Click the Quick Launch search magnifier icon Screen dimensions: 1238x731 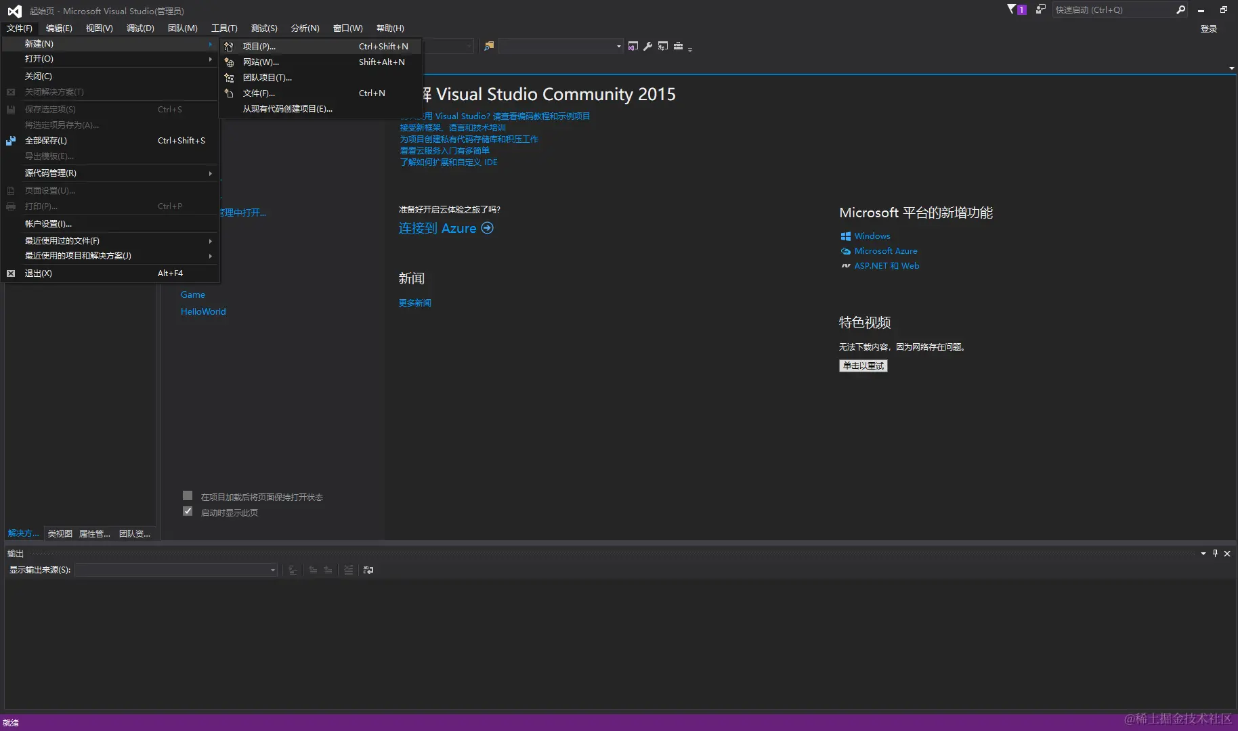(x=1180, y=9)
